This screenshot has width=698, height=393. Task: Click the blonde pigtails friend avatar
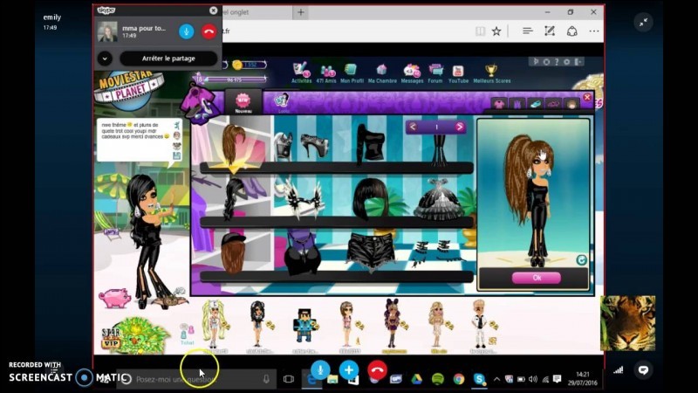tap(215, 325)
